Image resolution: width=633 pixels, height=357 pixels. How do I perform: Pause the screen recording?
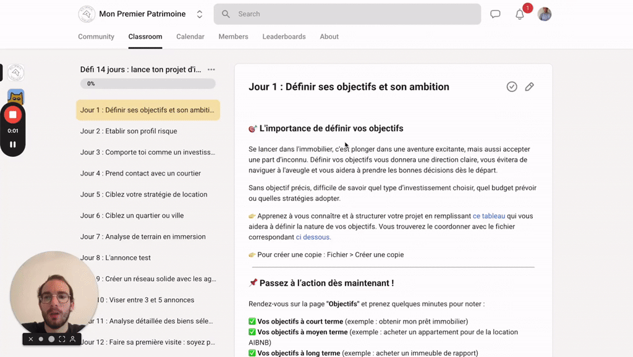[12, 144]
